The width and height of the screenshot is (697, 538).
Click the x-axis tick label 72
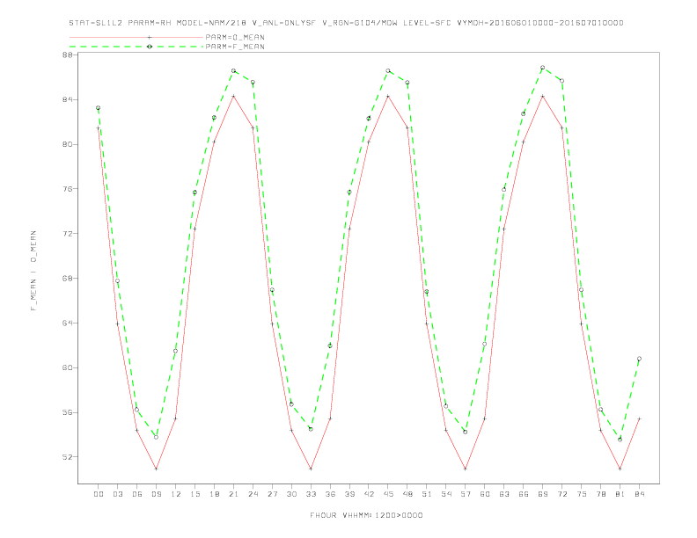click(561, 494)
